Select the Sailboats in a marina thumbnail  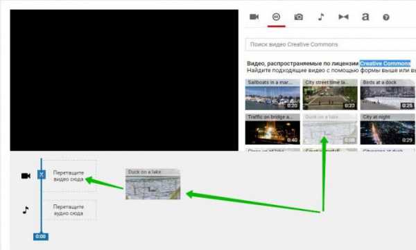click(x=272, y=95)
